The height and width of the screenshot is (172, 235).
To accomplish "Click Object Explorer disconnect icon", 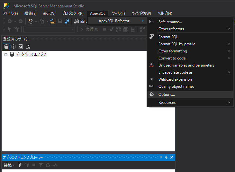I will pos(27,165).
